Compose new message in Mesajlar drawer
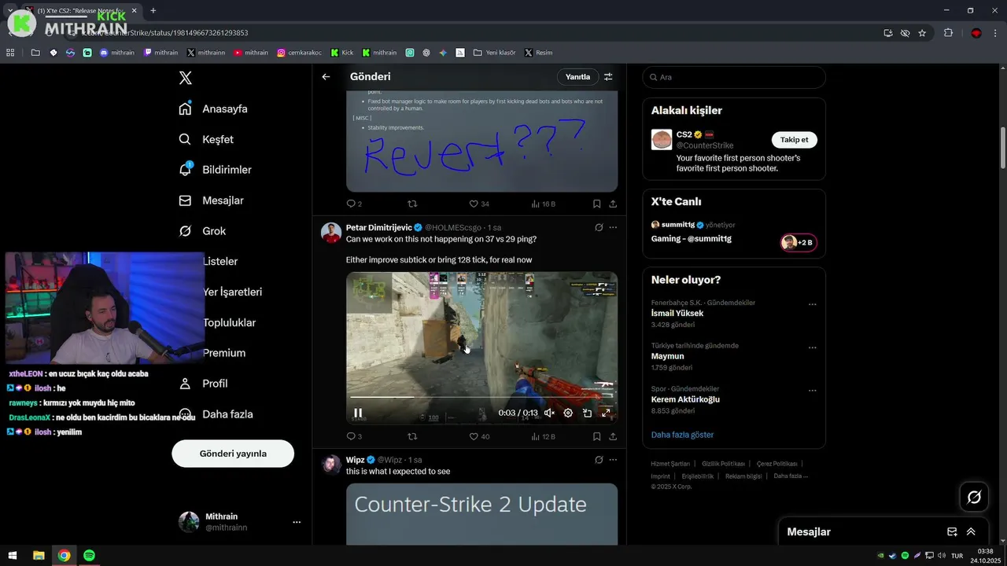This screenshot has width=1007, height=566. [x=952, y=532]
